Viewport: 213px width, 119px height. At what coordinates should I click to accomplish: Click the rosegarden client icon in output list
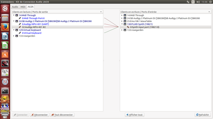coord(17,36)
